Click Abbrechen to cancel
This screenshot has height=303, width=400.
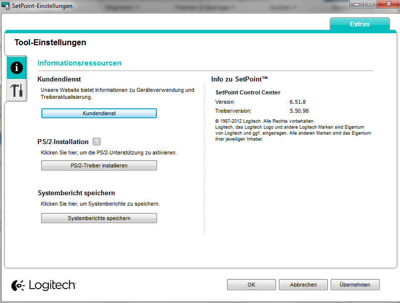point(303,285)
